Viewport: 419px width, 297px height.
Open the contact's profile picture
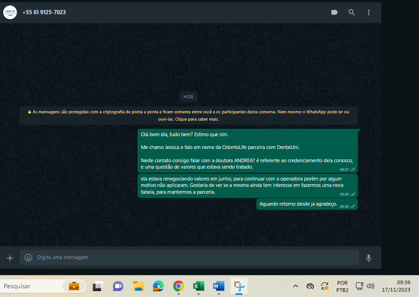click(x=10, y=12)
